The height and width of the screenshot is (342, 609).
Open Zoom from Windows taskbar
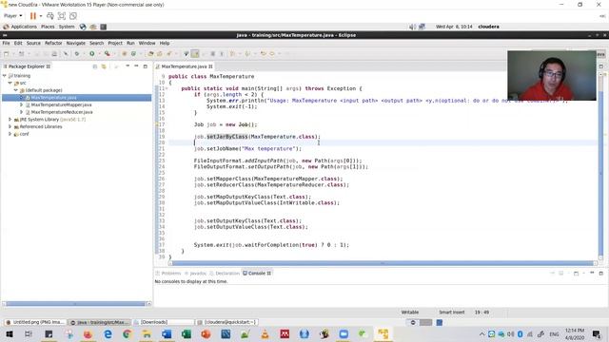coord(344,333)
